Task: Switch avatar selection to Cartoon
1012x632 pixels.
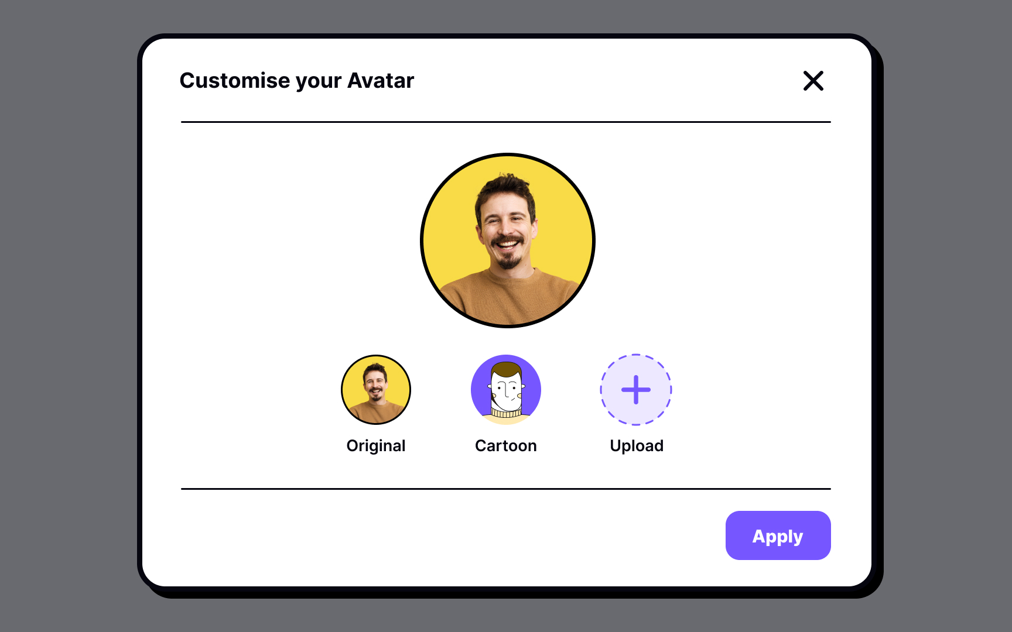Action: [x=505, y=390]
